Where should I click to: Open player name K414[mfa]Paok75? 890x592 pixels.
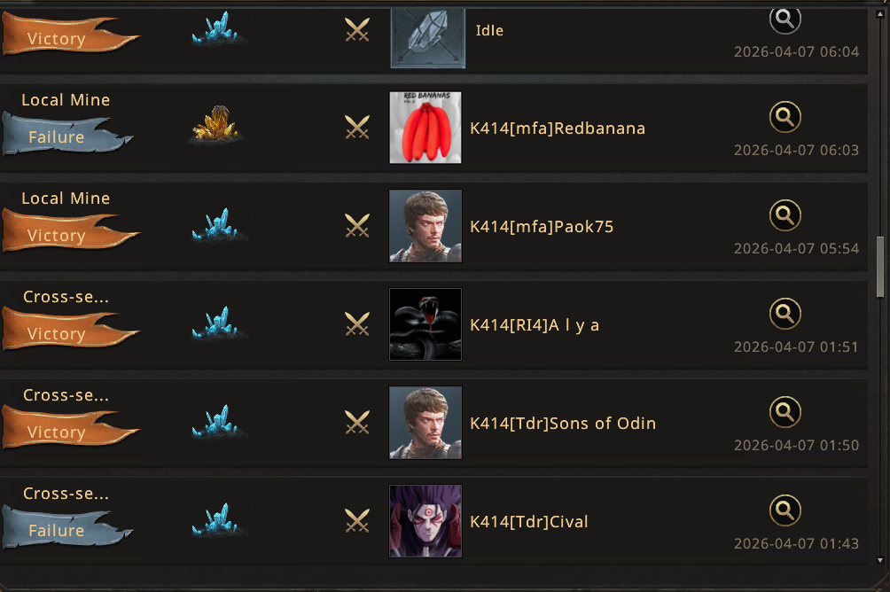(x=542, y=227)
